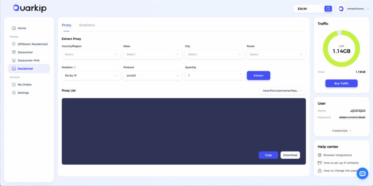This screenshot has height=186, width=373.
Task: Open the Rotation Sticky IP dropdown
Action: pyautogui.click(x=91, y=76)
